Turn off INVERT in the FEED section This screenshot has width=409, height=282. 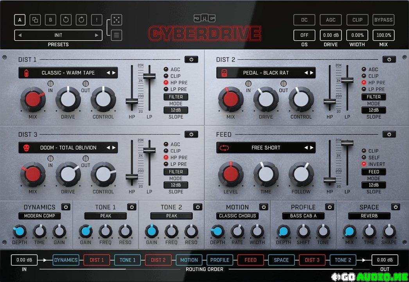(364, 164)
